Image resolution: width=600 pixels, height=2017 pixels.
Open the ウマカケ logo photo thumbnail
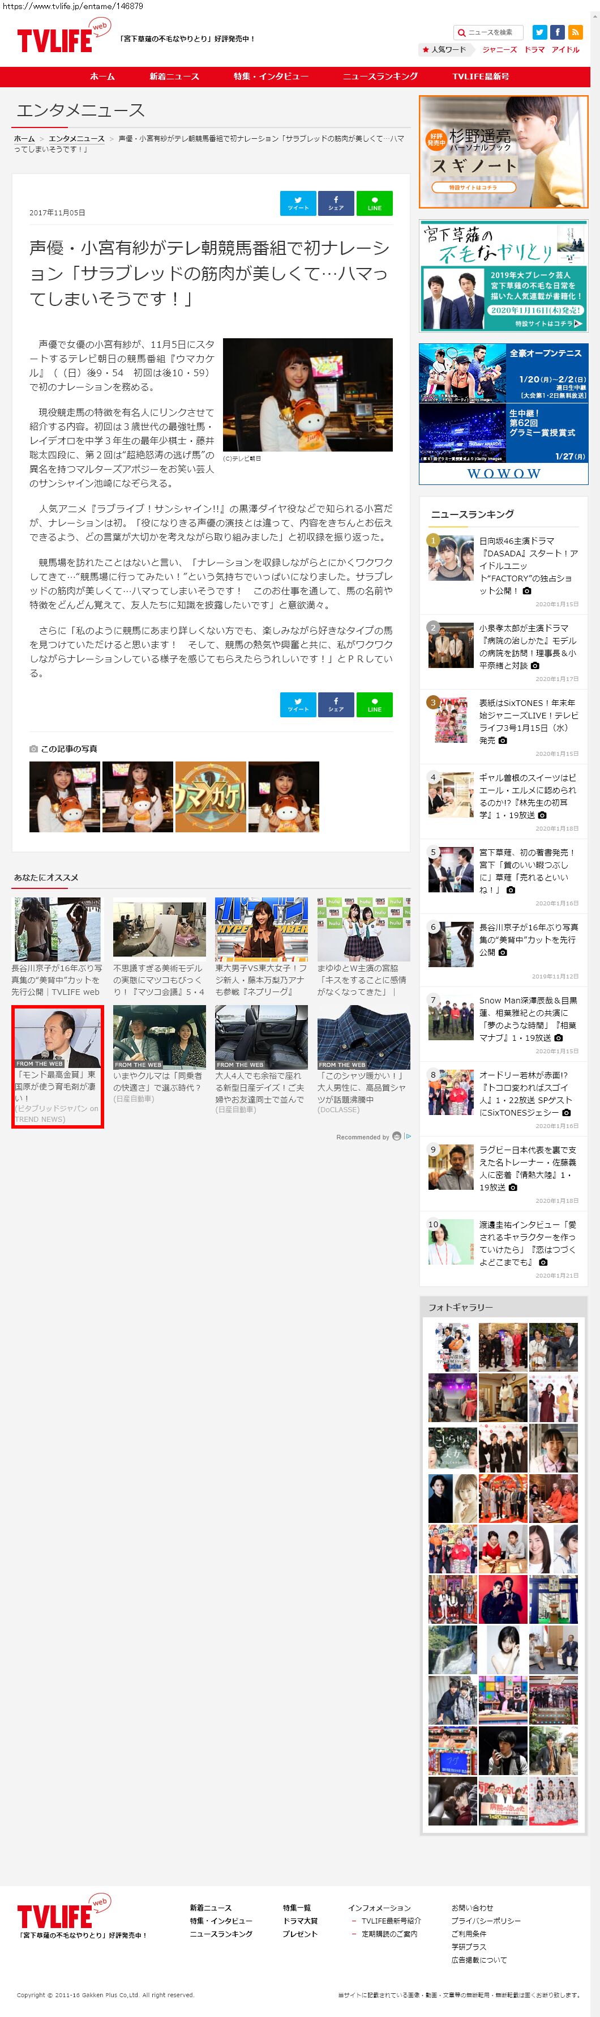211,796
